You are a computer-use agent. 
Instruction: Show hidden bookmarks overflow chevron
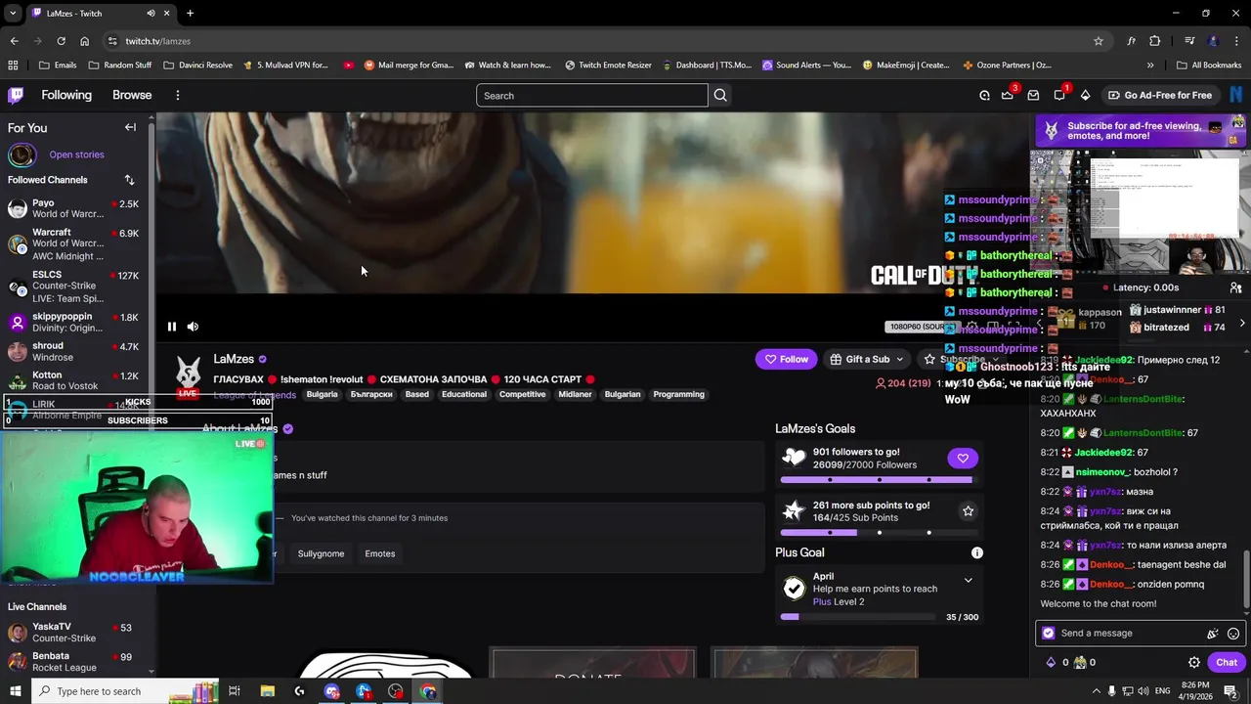[x=1150, y=66]
